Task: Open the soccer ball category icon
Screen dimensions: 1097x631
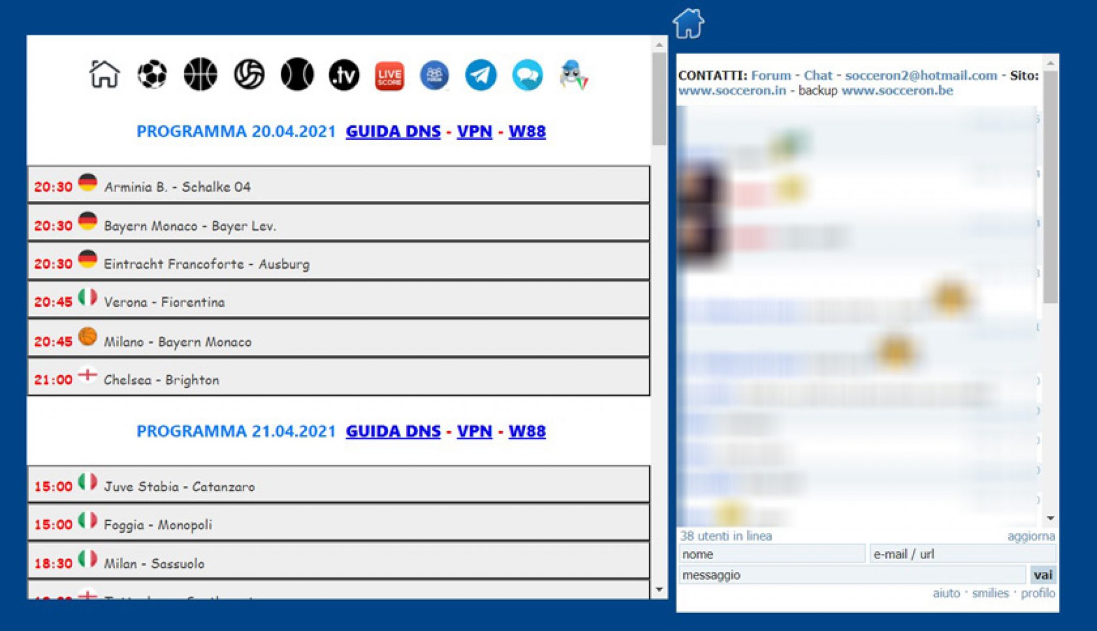Action: 152,74
